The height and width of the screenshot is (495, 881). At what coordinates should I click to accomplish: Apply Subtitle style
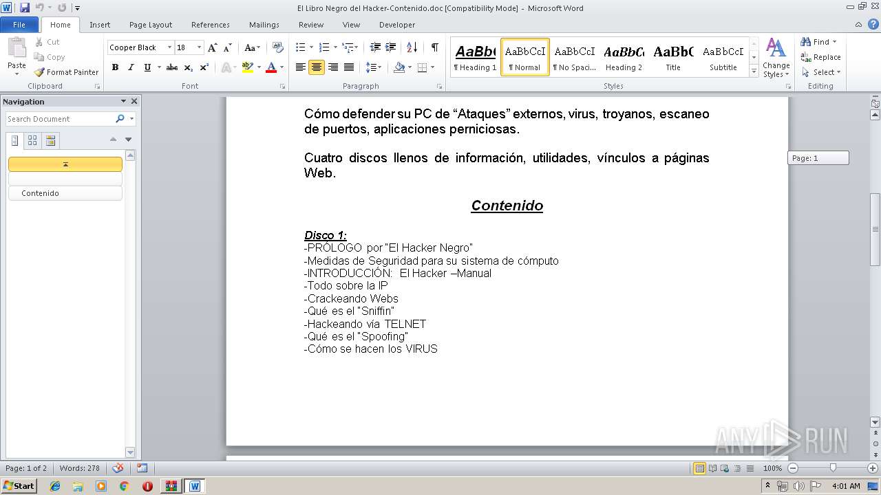point(723,57)
